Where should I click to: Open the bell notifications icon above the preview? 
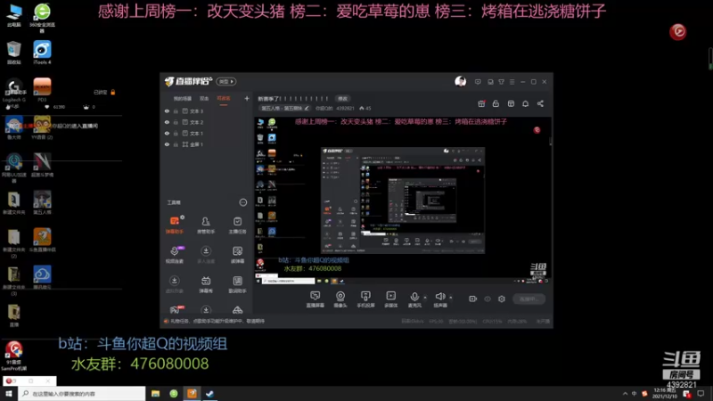tap(525, 103)
